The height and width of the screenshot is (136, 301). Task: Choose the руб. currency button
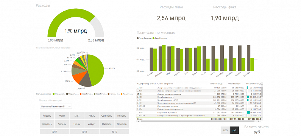235,130
